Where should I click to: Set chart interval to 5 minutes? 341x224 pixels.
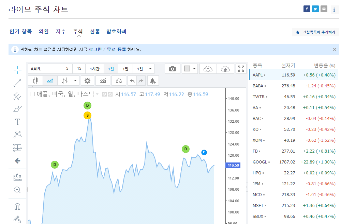(x=67, y=69)
